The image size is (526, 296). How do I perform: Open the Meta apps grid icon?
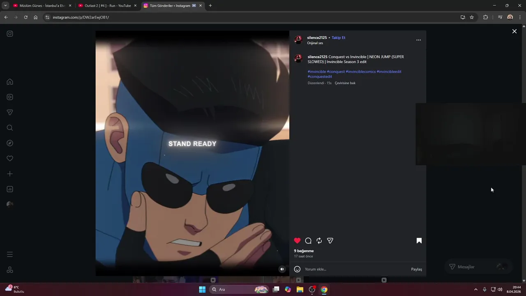[x=10, y=270]
